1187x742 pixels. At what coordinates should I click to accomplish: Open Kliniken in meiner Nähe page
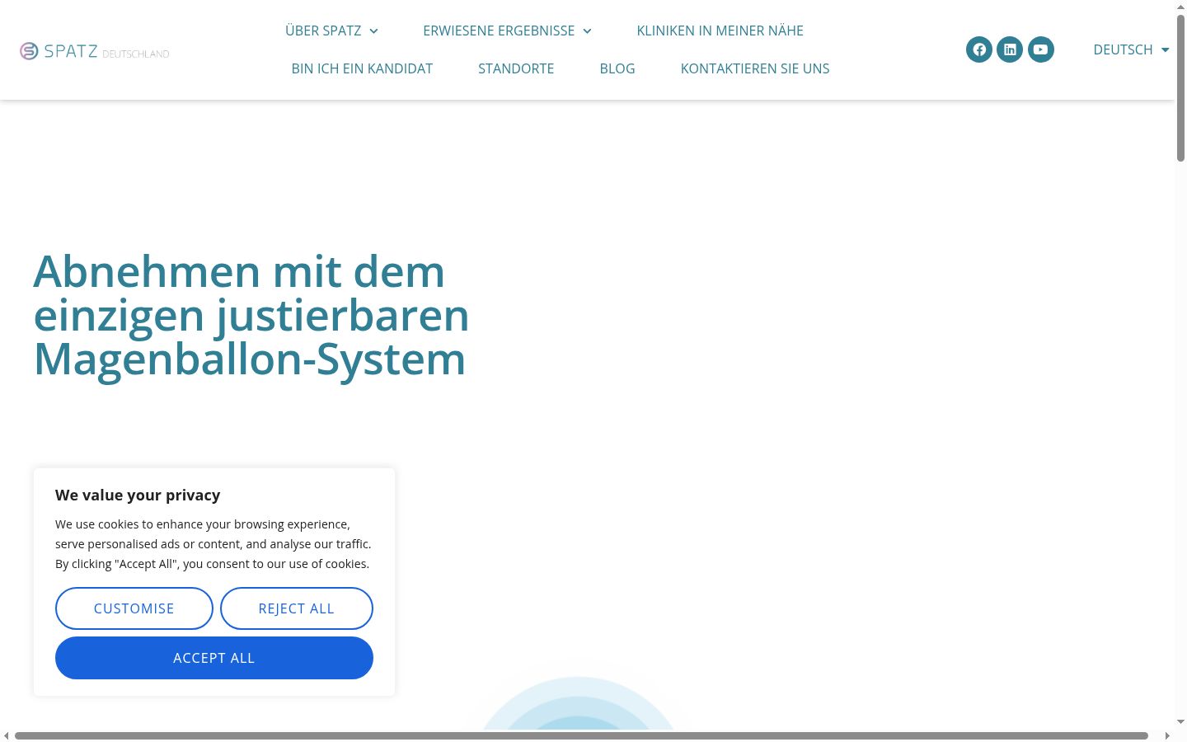click(720, 31)
